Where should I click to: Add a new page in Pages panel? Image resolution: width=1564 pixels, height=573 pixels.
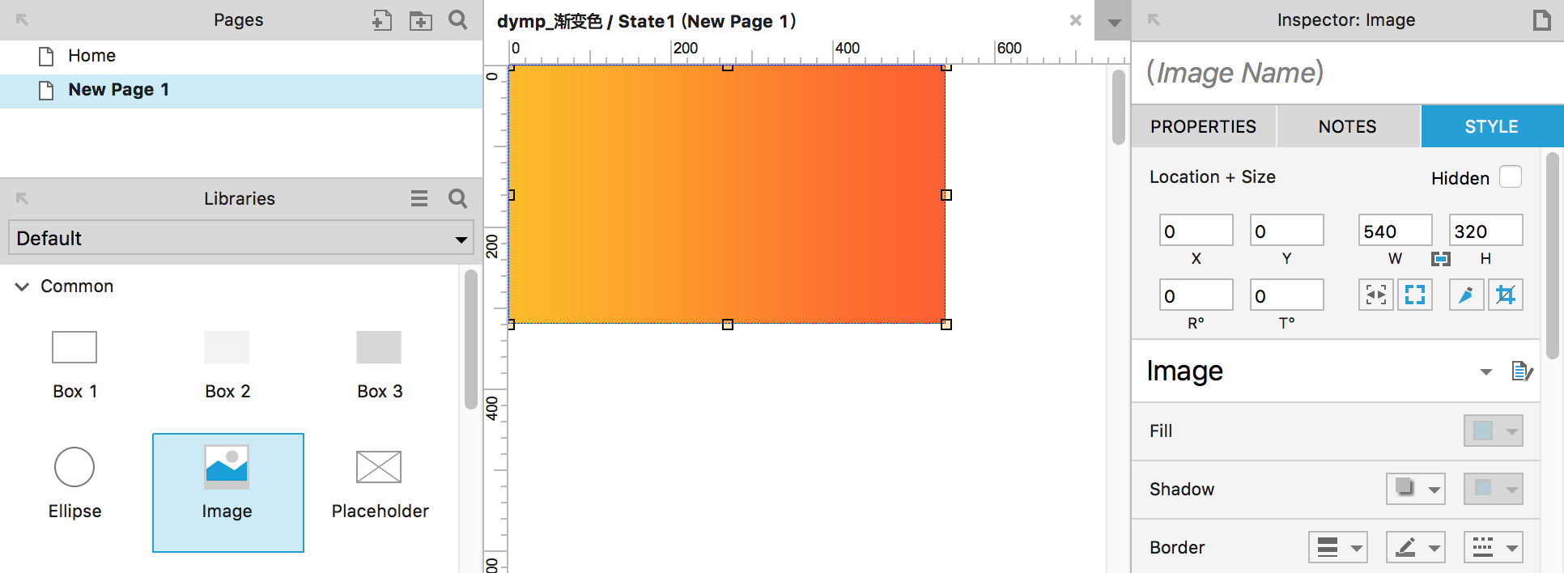(x=382, y=20)
